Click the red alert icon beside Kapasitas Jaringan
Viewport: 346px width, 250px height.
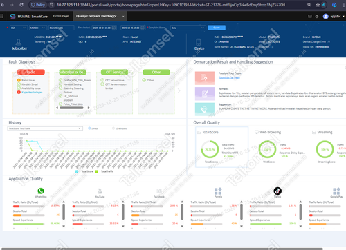pyautogui.click(x=19, y=93)
